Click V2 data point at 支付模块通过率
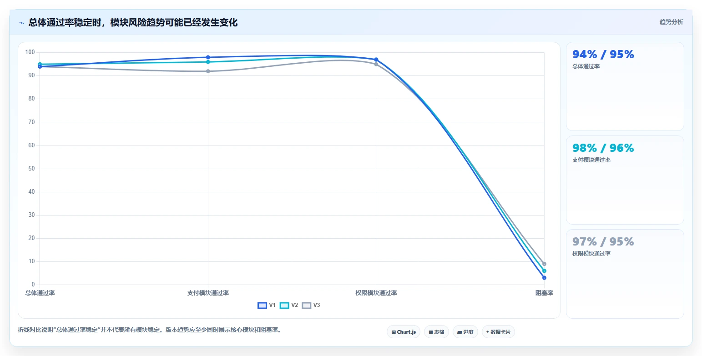Viewport: 702px width, 356px height. (x=208, y=62)
